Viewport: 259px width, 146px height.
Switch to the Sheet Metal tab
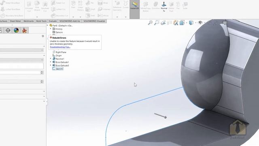(x=15, y=21)
